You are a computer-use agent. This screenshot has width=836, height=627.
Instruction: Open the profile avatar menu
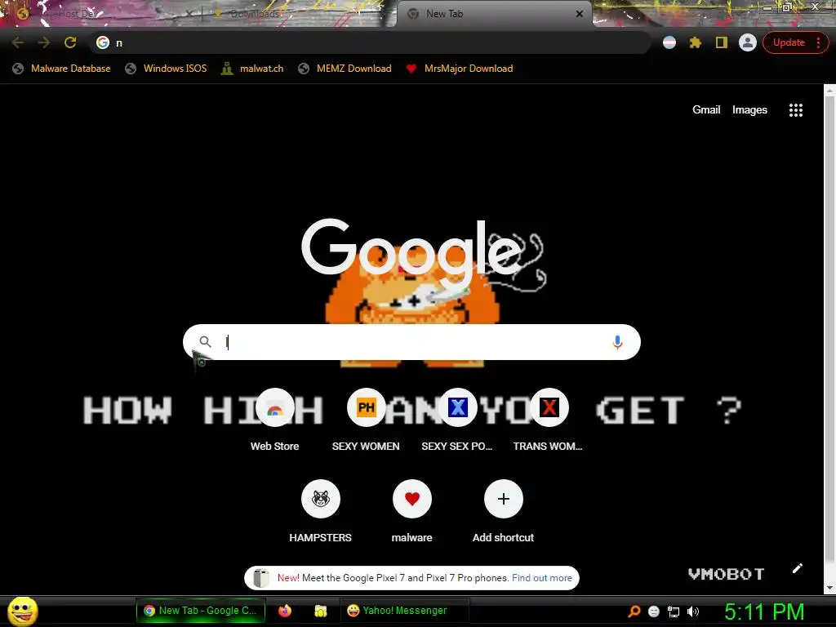748,42
